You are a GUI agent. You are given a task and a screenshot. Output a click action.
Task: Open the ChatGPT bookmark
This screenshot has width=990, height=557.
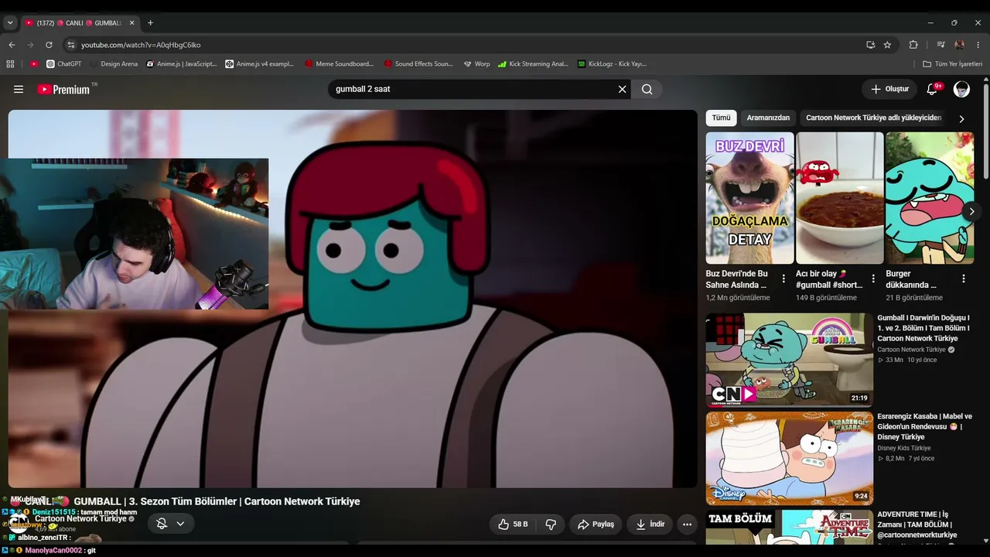[x=63, y=64]
